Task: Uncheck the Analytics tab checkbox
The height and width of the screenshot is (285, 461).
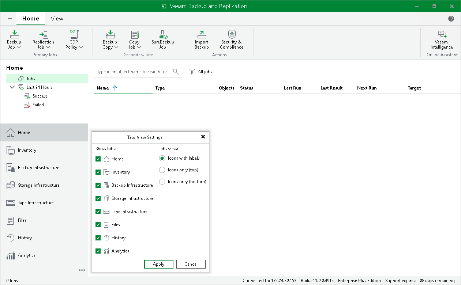Action: pos(98,251)
